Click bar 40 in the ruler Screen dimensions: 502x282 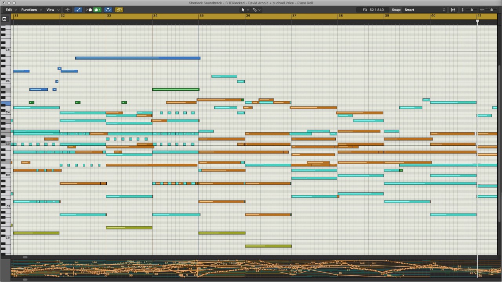(433, 16)
